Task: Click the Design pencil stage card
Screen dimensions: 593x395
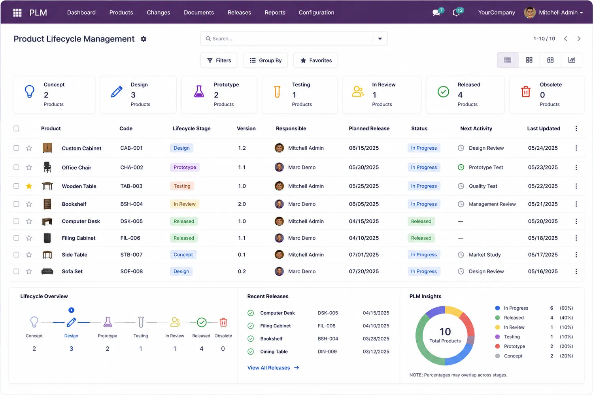Action: (x=138, y=94)
